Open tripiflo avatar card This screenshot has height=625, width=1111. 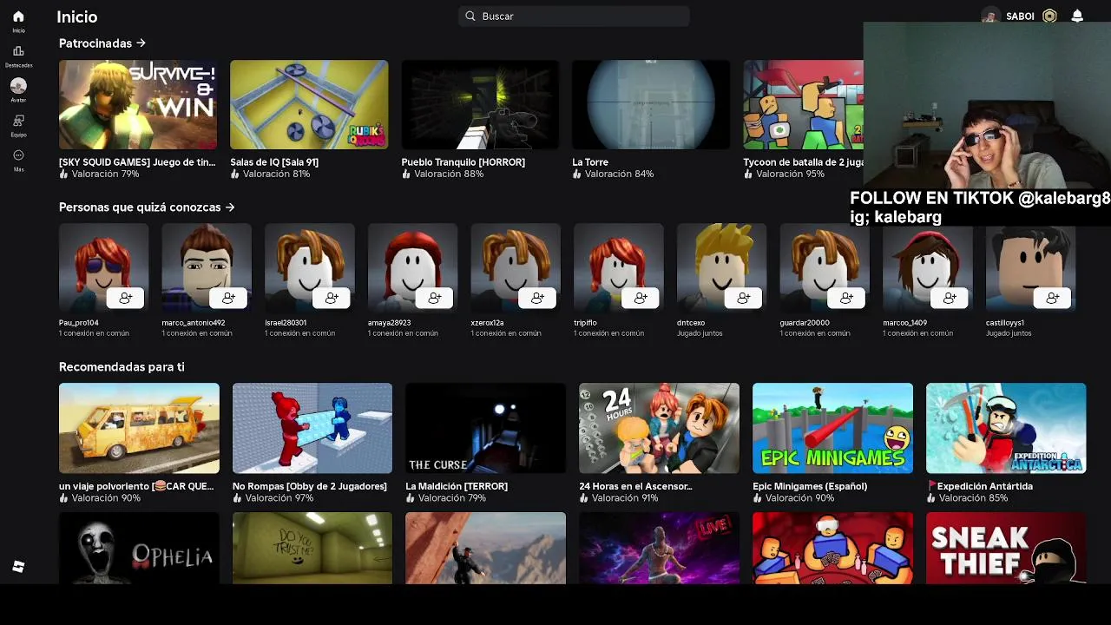pos(619,267)
